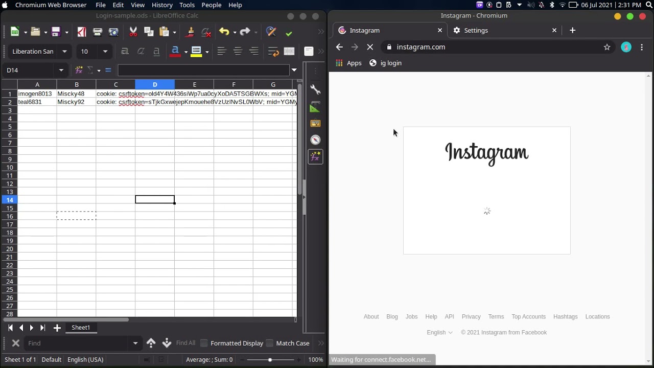The width and height of the screenshot is (654, 368).
Task: Toggle underline text formatting
Action: pos(157,51)
